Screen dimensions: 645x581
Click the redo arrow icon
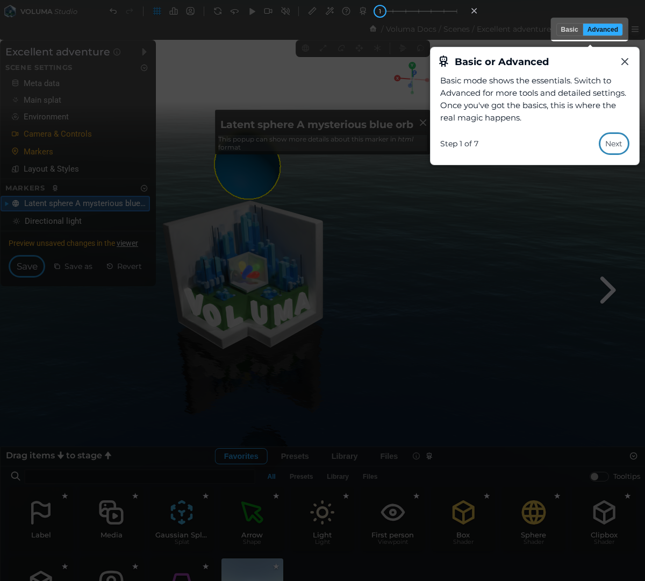(x=129, y=11)
